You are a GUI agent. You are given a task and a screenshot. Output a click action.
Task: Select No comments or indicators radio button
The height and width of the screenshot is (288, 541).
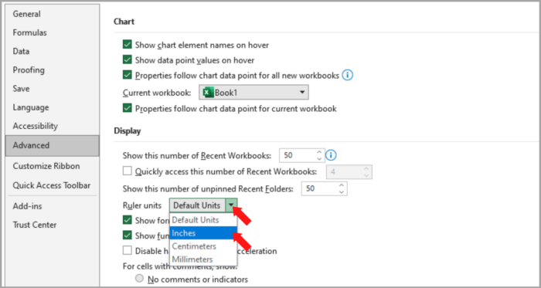(139, 279)
